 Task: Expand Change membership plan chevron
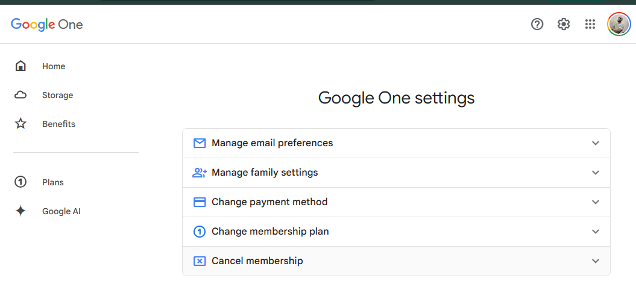(596, 232)
